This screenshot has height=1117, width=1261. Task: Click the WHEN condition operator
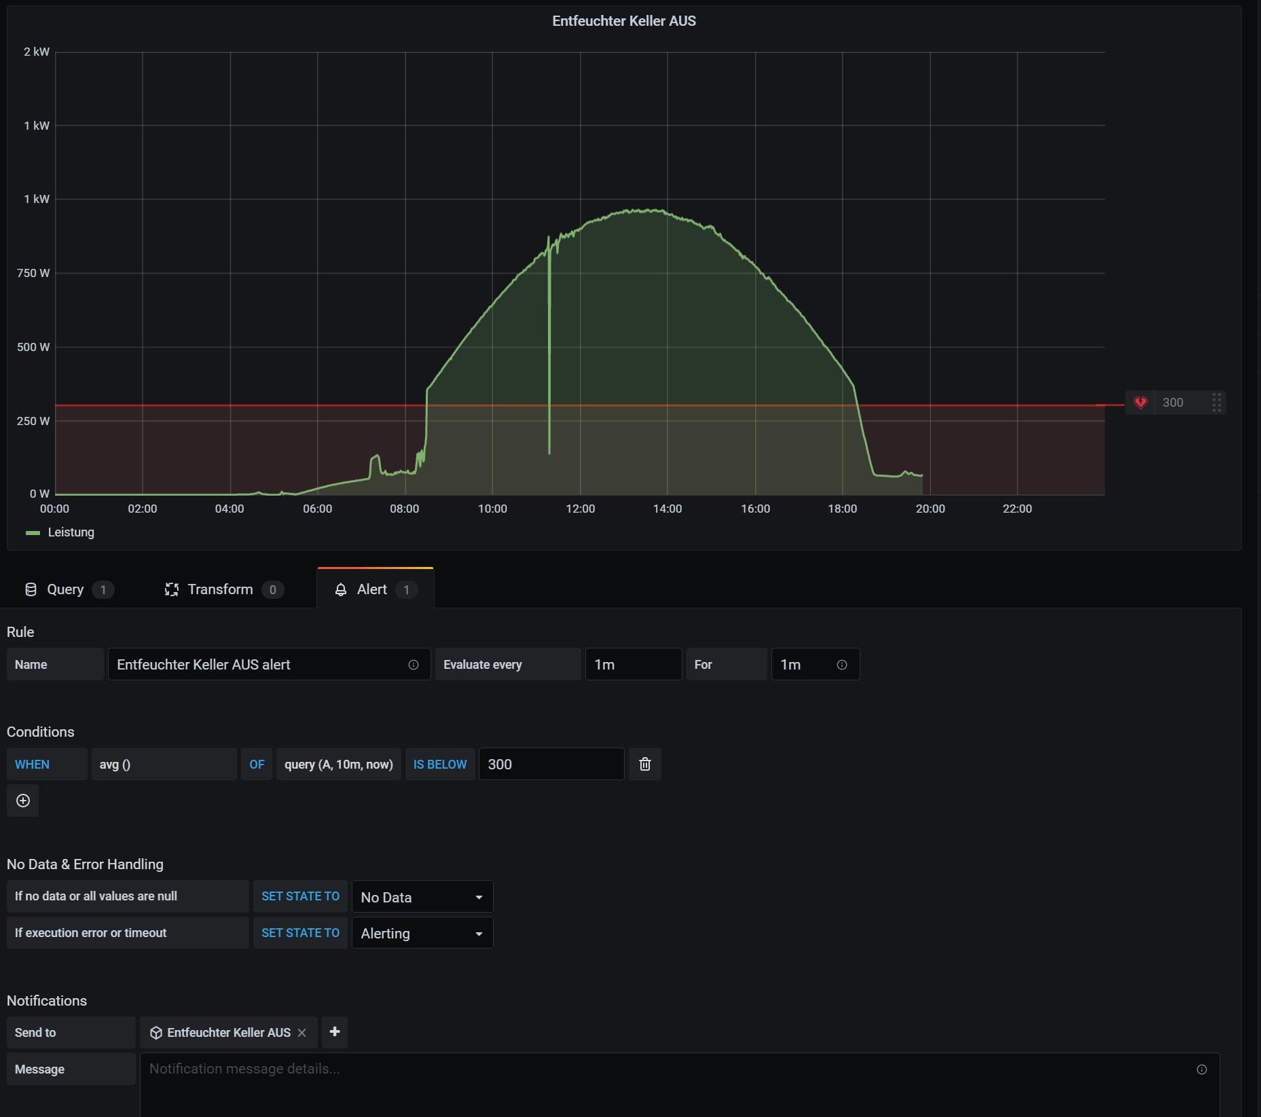coord(46,764)
